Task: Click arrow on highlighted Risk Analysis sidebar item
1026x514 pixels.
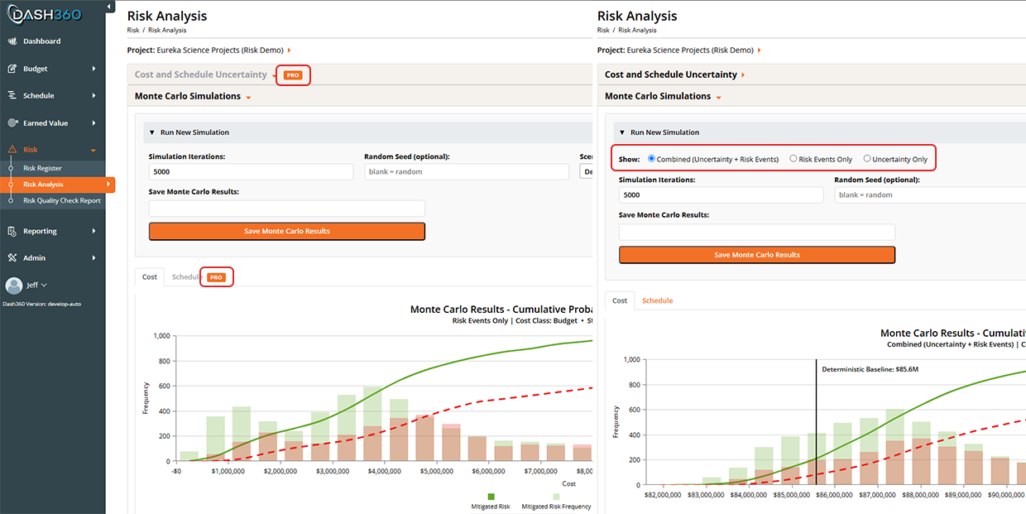Action: click(x=107, y=185)
